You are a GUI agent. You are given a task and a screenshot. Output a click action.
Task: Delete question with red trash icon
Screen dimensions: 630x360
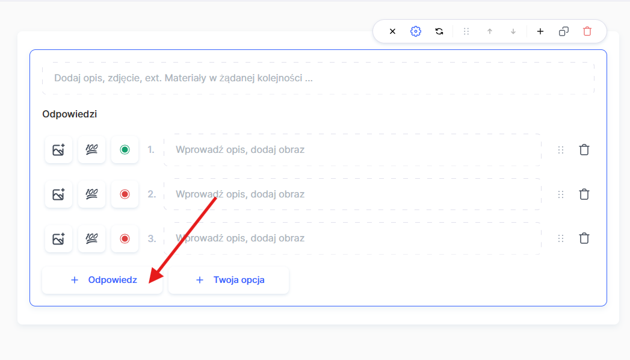coord(587,31)
